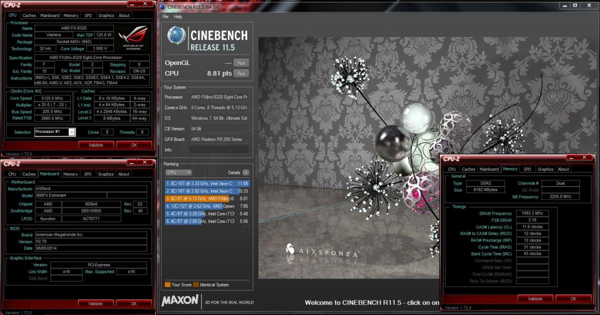Click Validate in CPU-Z Mainboard window
Viewport: 600px width, 315px height.
tap(95, 303)
